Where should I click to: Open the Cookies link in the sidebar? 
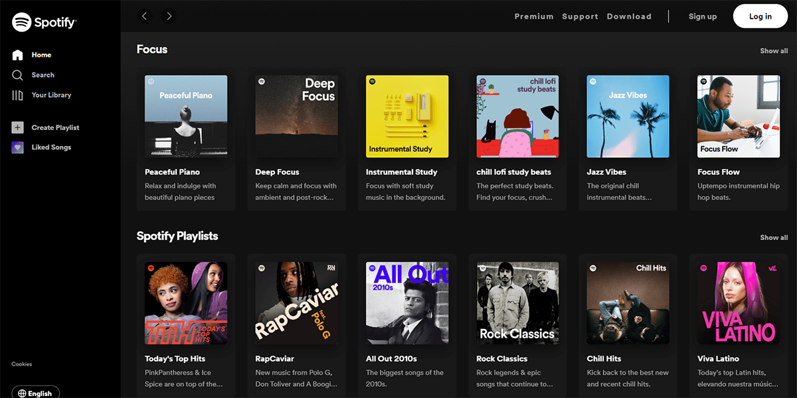[x=22, y=364]
